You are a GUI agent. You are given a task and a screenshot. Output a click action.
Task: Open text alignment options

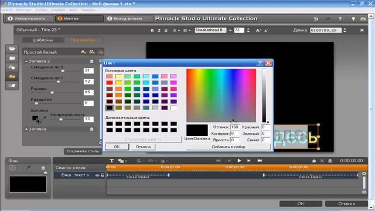176,30
